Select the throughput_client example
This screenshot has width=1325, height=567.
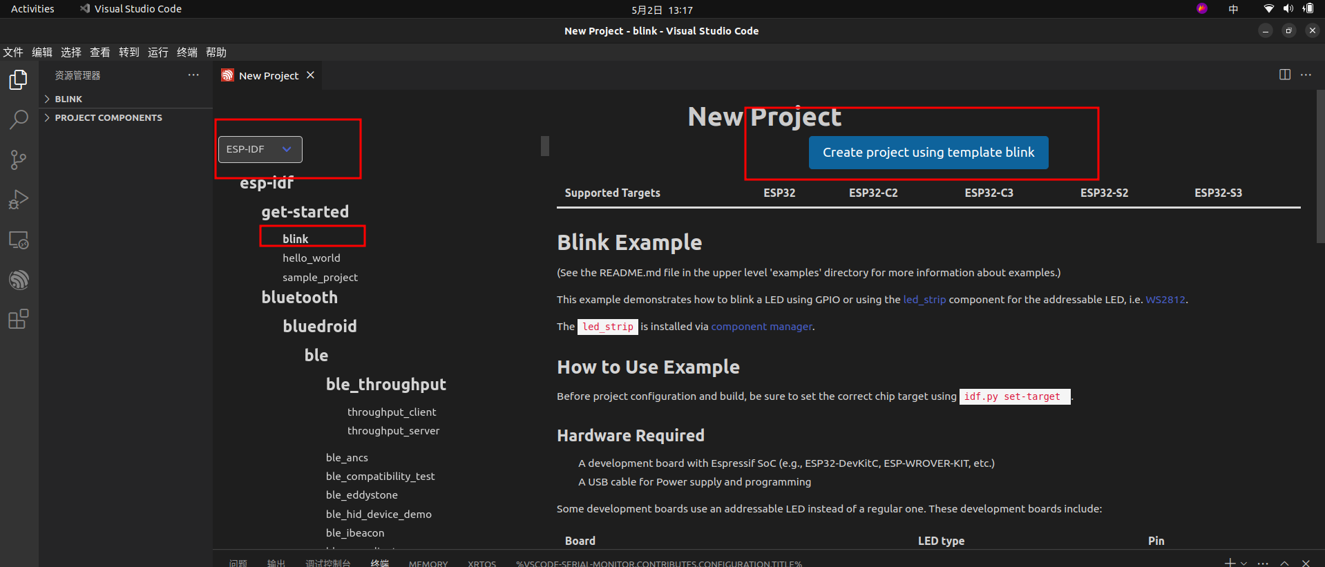(x=392, y=412)
